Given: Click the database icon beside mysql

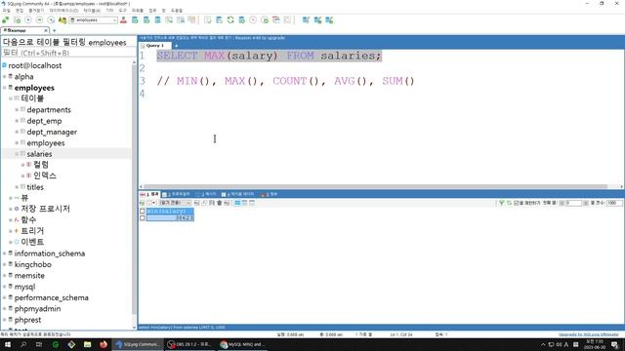Looking at the screenshot, I should pyautogui.click(x=11, y=286).
